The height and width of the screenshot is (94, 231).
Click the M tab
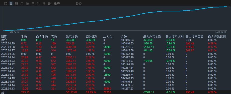click(x=44, y=4)
